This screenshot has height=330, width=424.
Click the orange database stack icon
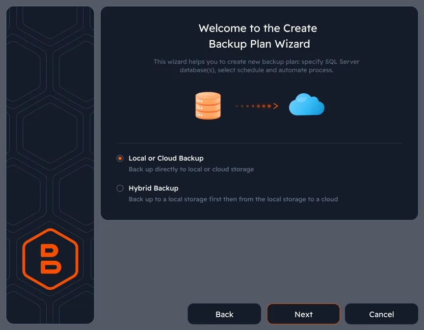(x=208, y=106)
